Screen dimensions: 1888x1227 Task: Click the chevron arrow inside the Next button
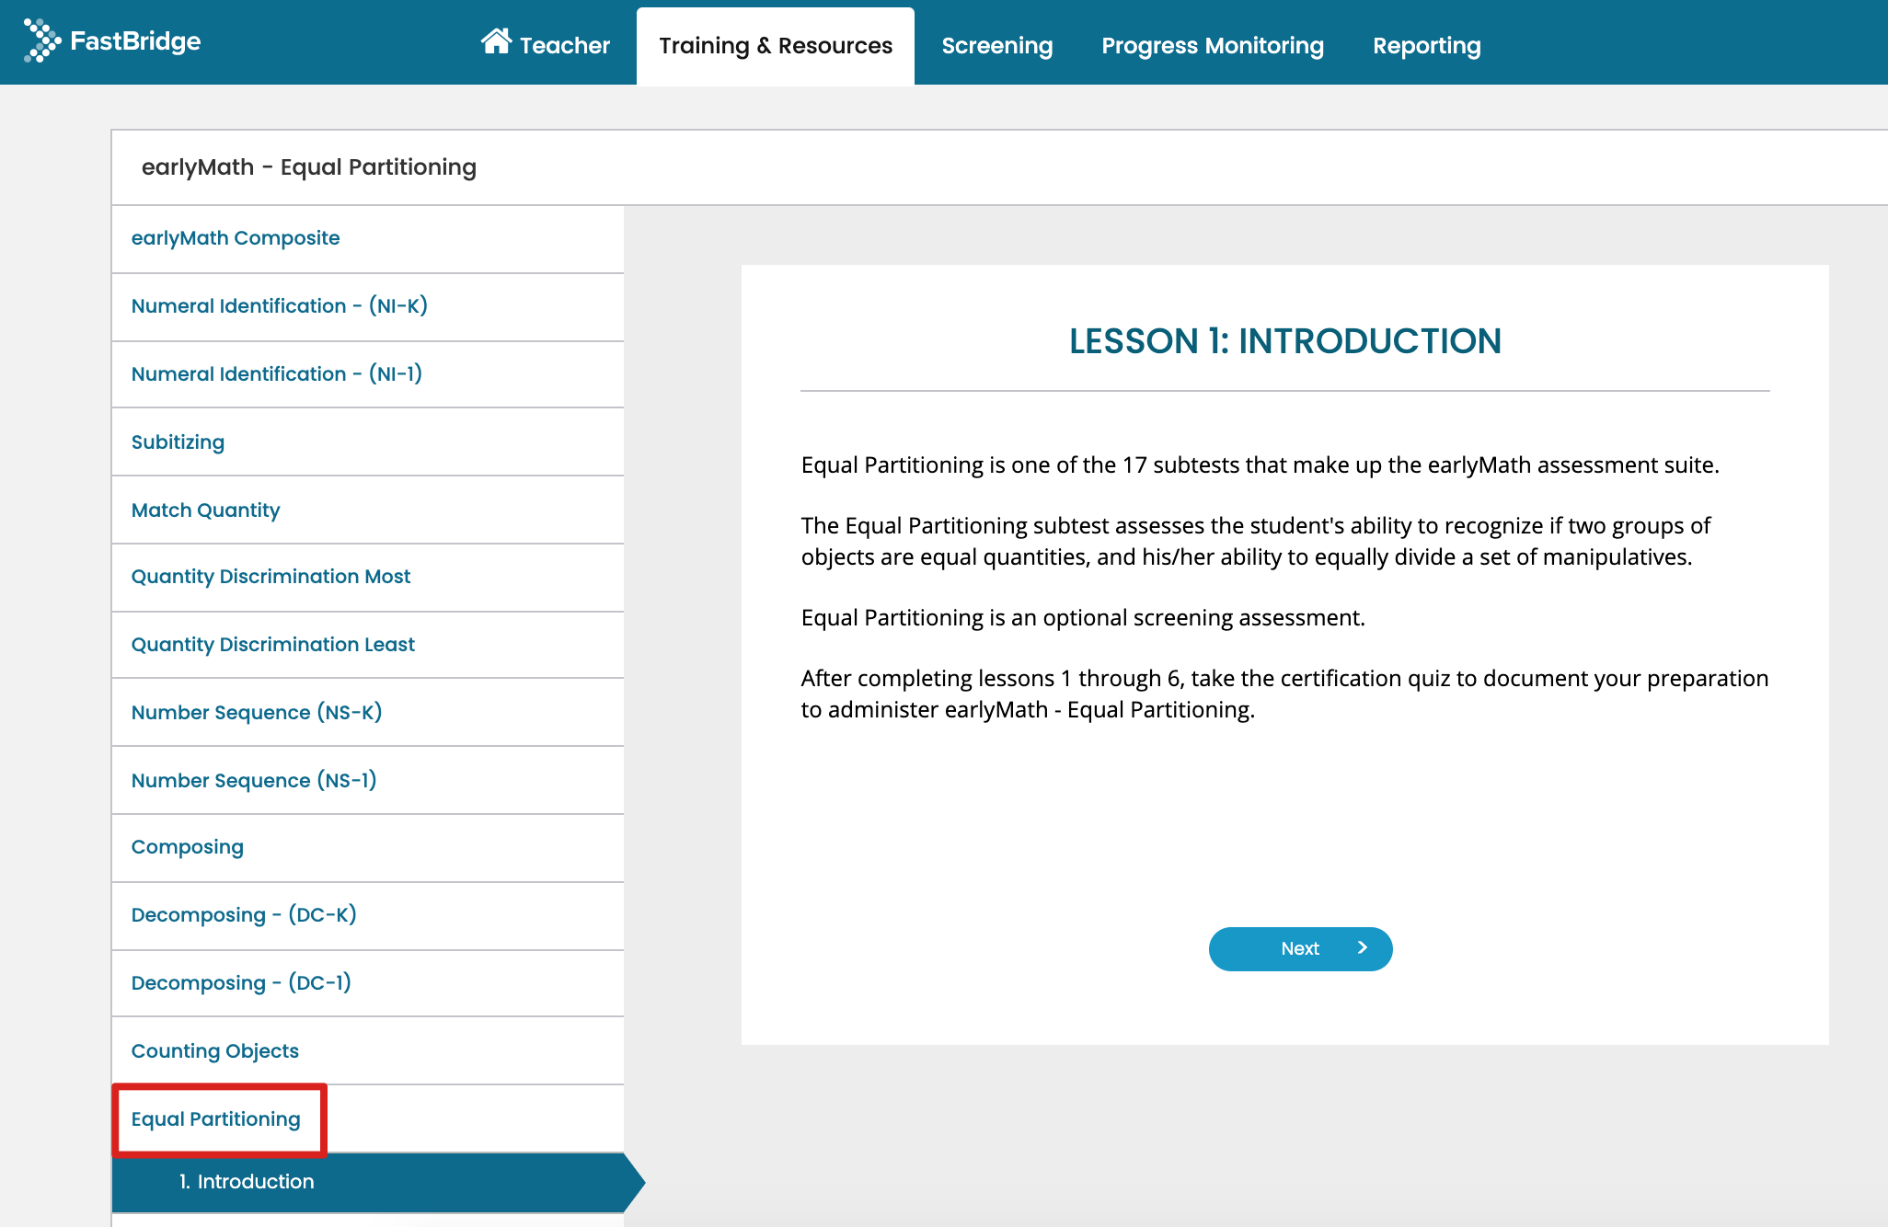1363,947
